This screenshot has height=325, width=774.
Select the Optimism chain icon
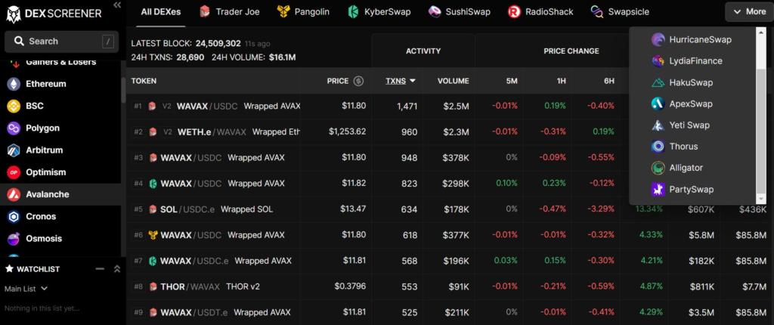coord(14,172)
